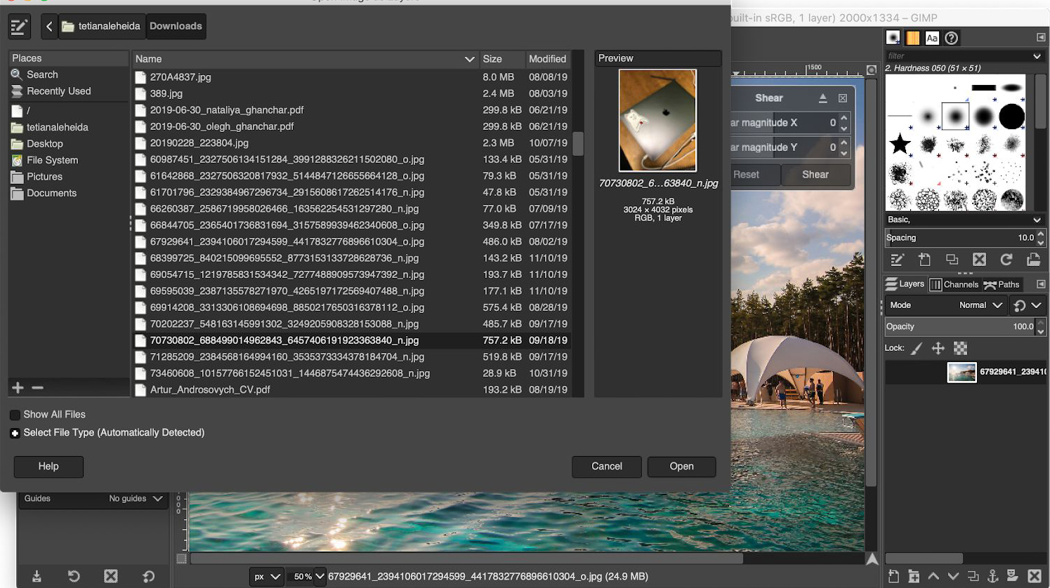Adjust the brush Spacing slider
Screen dimensions: 1050x588
click(x=960, y=238)
